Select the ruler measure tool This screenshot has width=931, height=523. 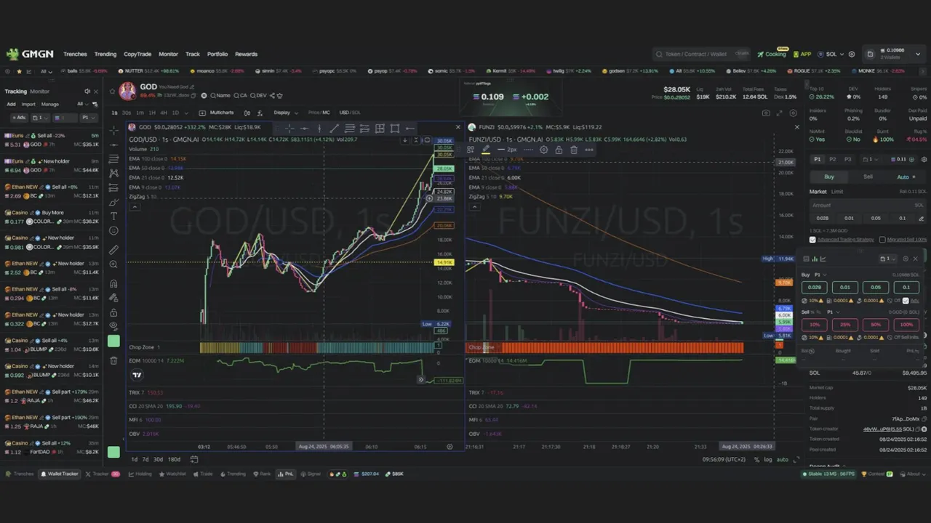pos(113,249)
